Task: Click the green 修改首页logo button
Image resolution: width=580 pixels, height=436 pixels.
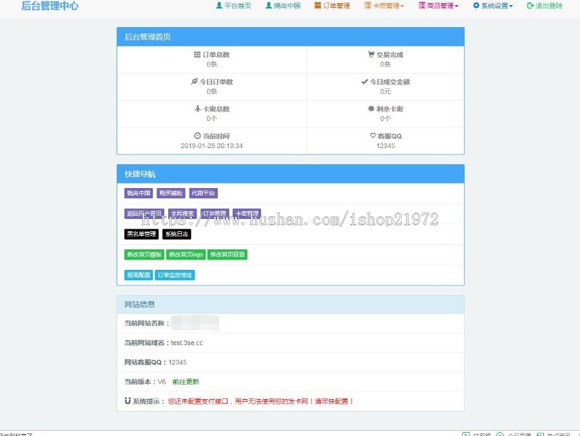Action: pyautogui.click(x=186, y=254)
